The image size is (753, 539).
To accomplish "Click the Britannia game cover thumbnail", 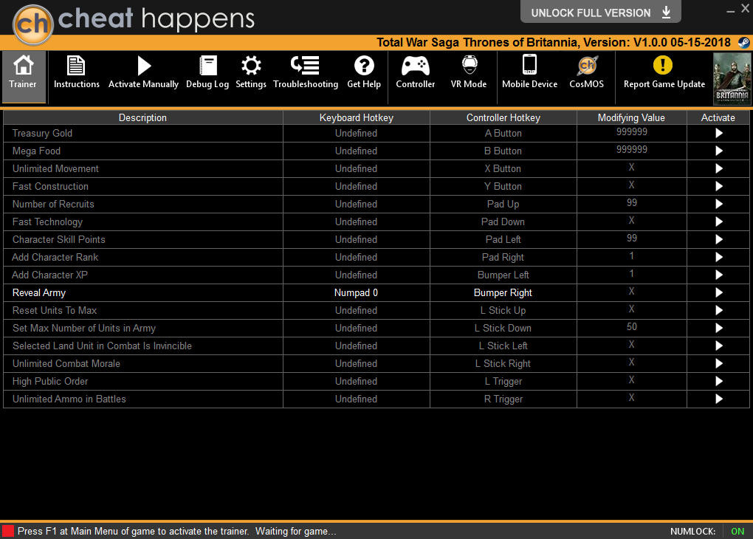I will 732,79.
